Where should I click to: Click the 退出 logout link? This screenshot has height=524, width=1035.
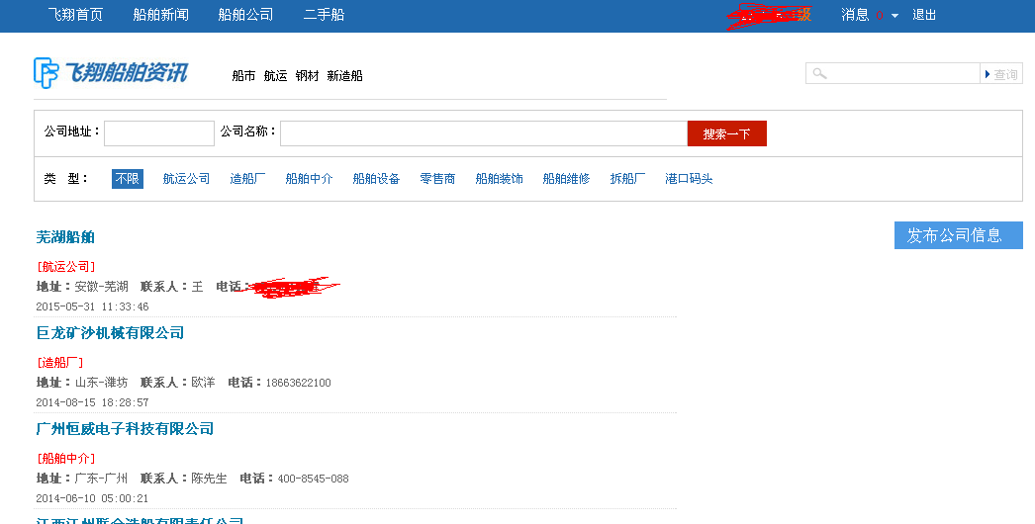coord(924,15)
